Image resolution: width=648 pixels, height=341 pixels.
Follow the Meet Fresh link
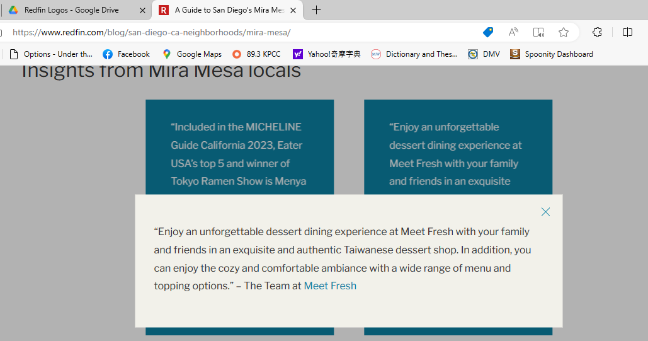[x=330, y=286]
